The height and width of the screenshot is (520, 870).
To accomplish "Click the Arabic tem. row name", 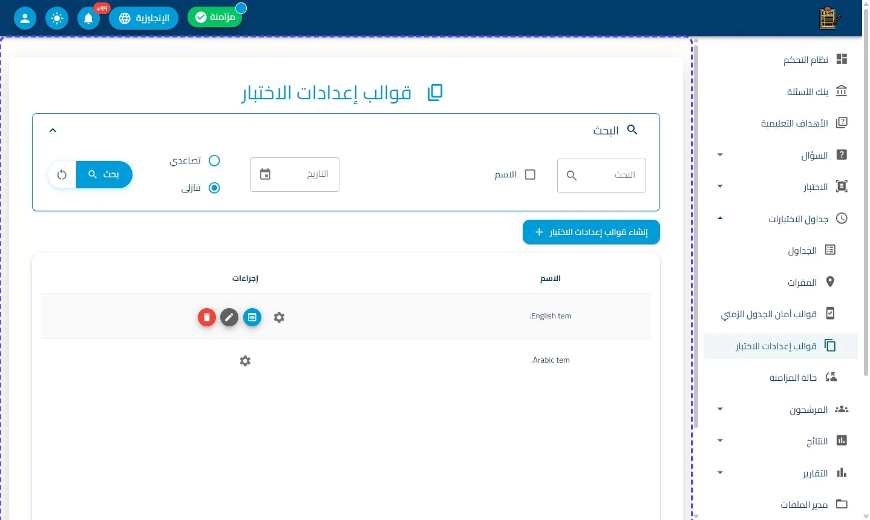I will tap(551, 360).
